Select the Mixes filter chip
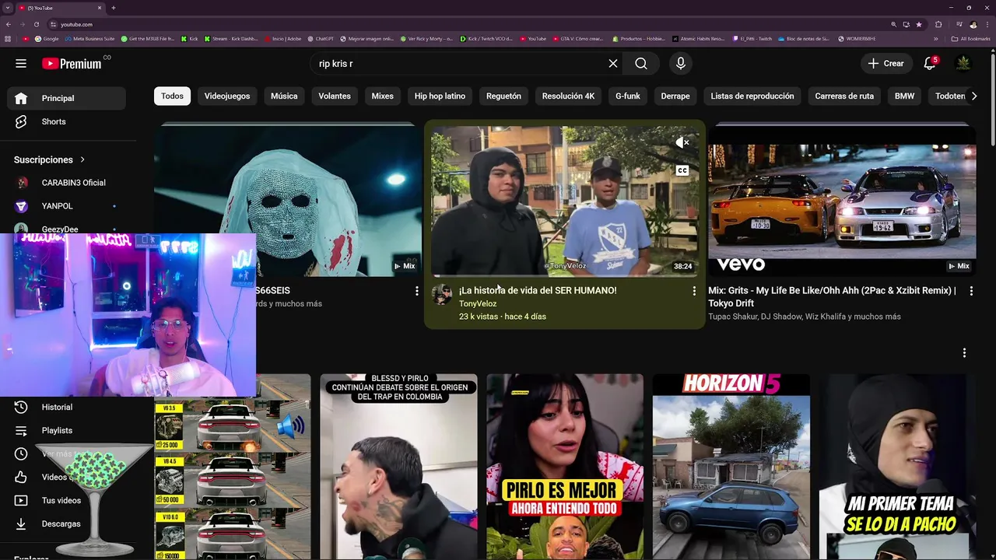Image resolution: width=996 pixels, height=560 pixels. pos(382,96)
